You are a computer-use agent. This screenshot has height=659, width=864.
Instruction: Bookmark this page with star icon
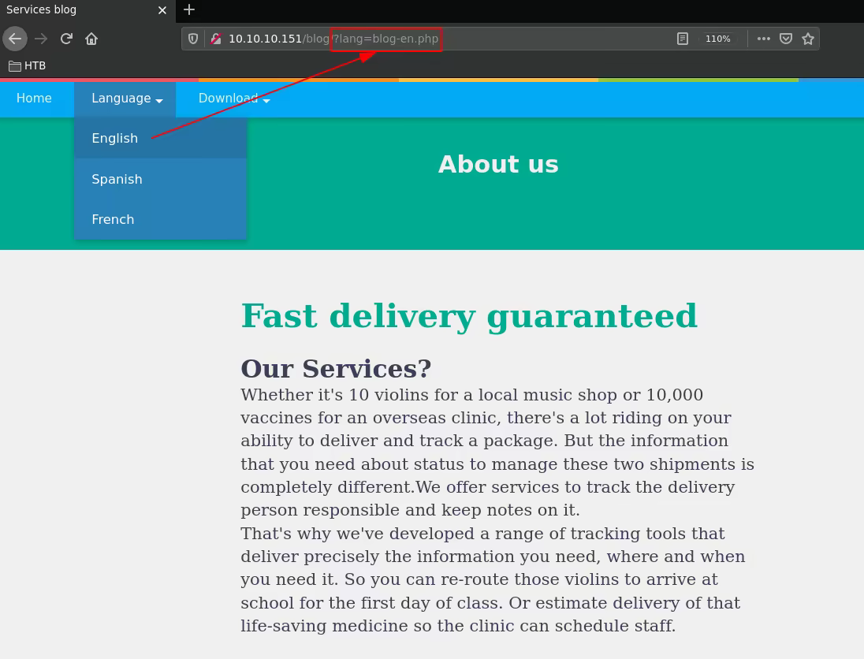pyautogui.click(x=808, y=39)
